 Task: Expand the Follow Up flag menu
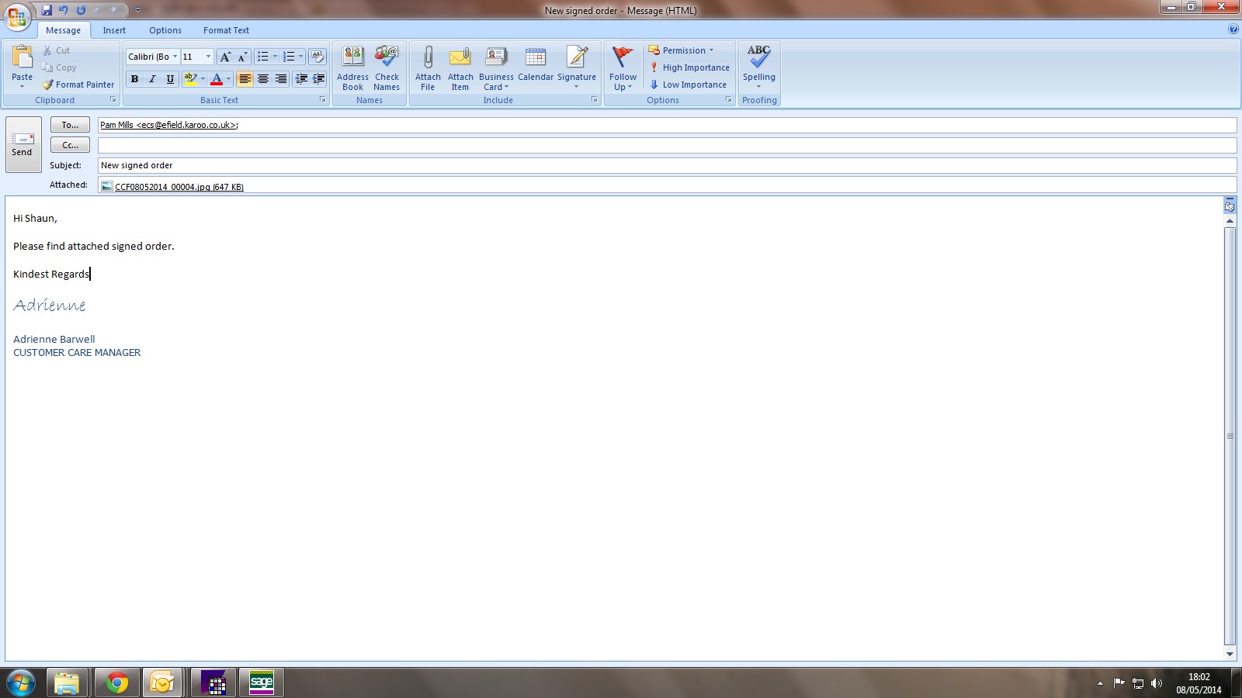(623, 68)
